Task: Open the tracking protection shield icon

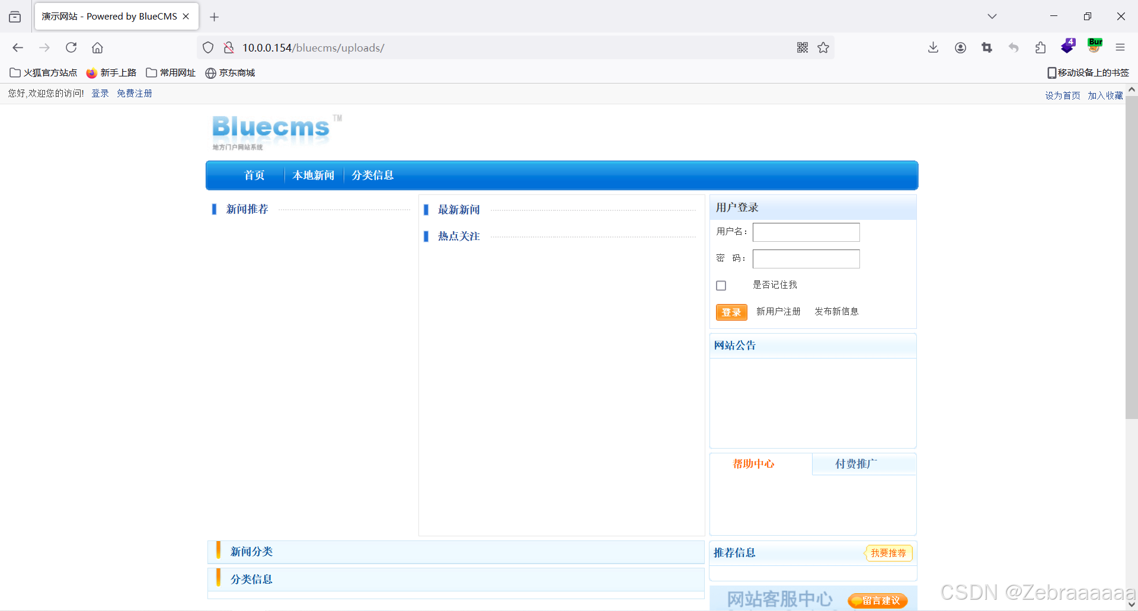Action: [208, 47]
